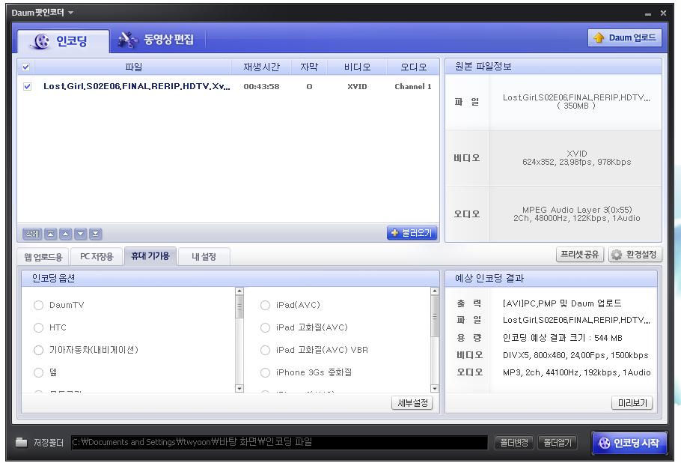This screenshot has height=463, width=681.
Task: Choose the iPad 고화질(AVC) VBR radio option
Action: (265, 350)
